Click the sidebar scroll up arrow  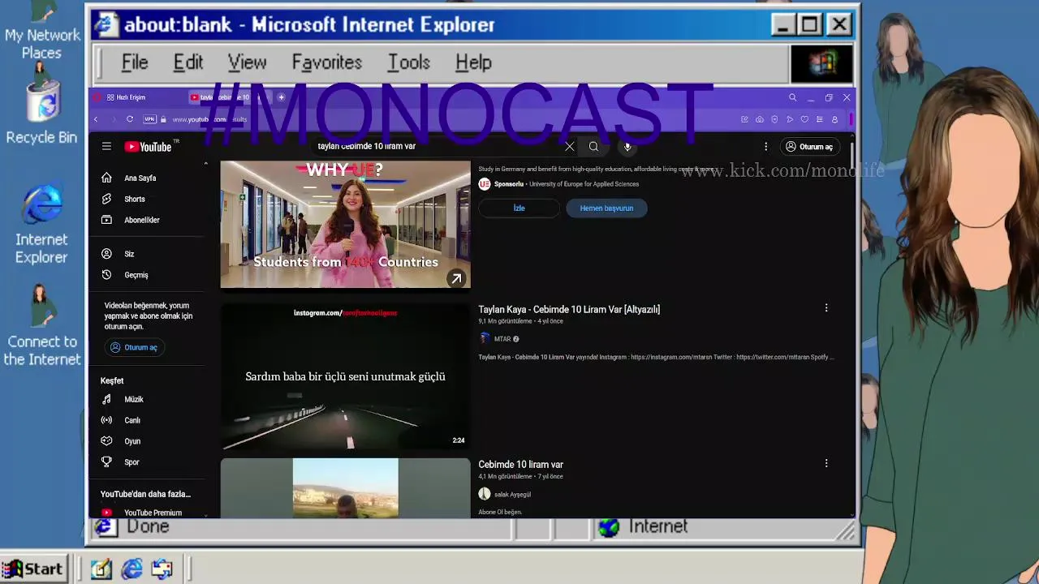(x=205, y=164)
